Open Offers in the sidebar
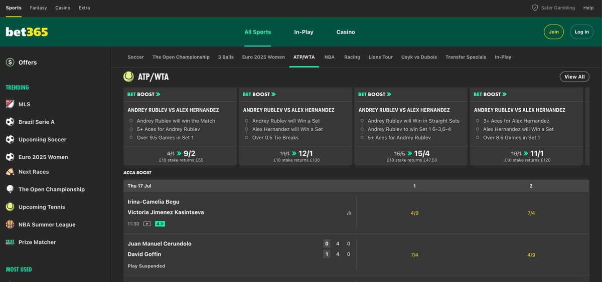This screenshot has height=282, width=602. (28, 63)
